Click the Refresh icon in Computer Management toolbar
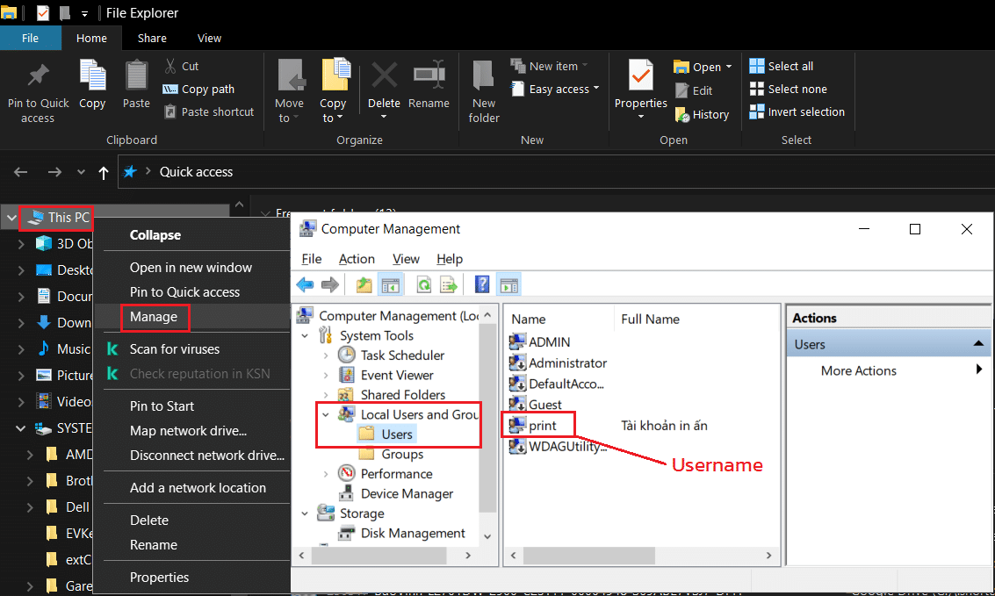The image size is (995, 596). (423, 284)
